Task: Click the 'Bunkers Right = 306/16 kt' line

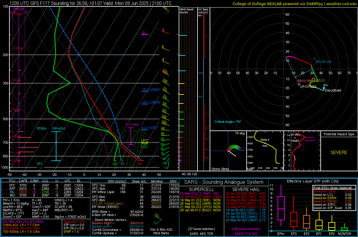Action: tap(118, 223)
